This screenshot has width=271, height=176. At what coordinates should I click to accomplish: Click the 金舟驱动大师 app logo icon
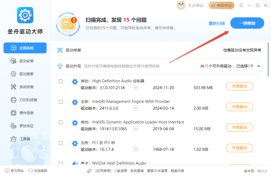click(x=25, y=15)
